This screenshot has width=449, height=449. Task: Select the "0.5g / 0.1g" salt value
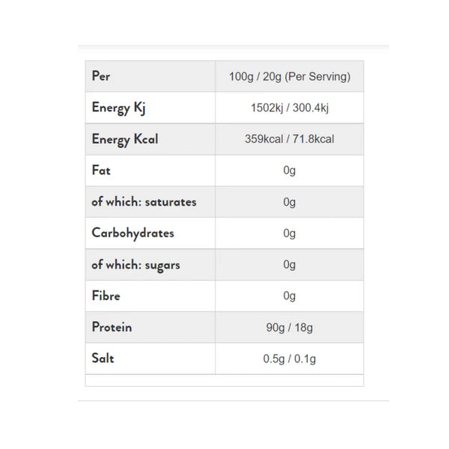pyautogui.click(x=290, y=359)
